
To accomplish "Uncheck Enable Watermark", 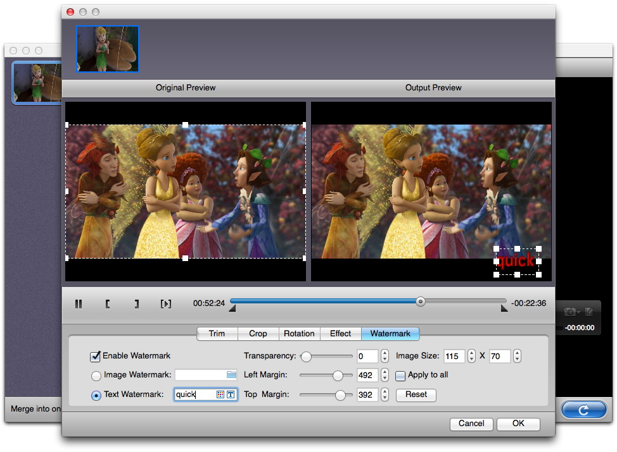I will click(95, 356).
